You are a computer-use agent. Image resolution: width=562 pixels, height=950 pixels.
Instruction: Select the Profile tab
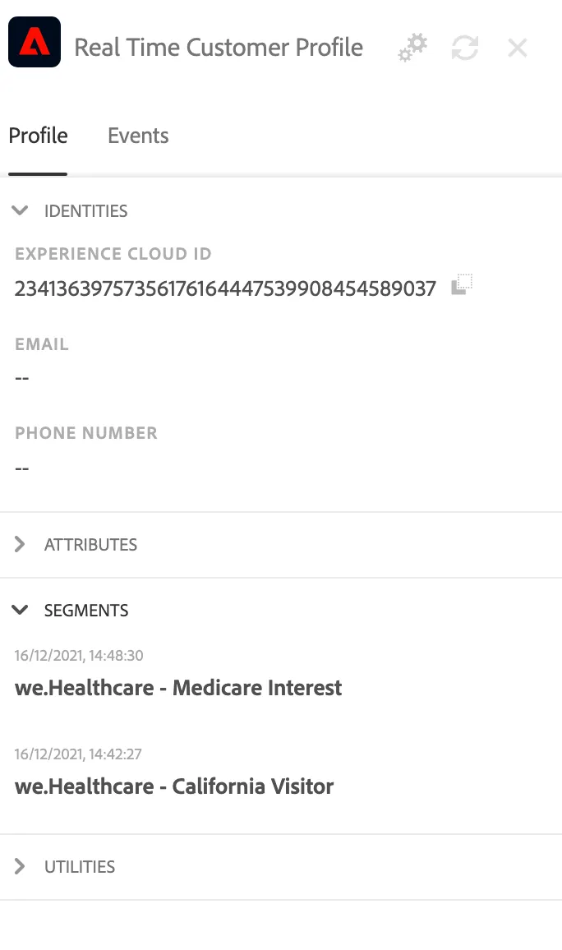(38, 136)
